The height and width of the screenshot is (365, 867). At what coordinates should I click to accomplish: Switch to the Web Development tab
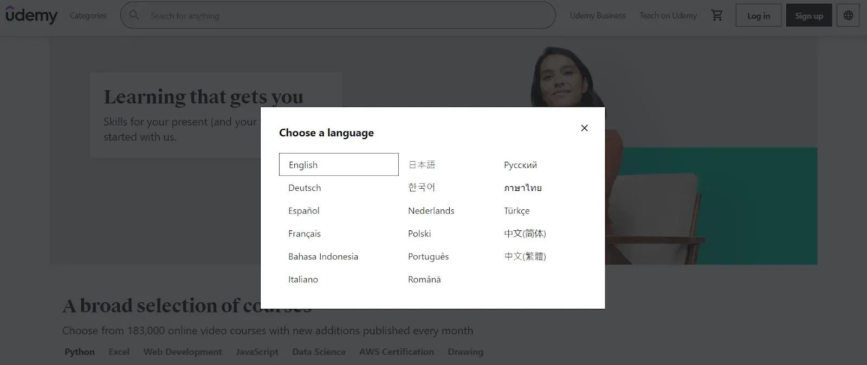(x=183, y=351)
